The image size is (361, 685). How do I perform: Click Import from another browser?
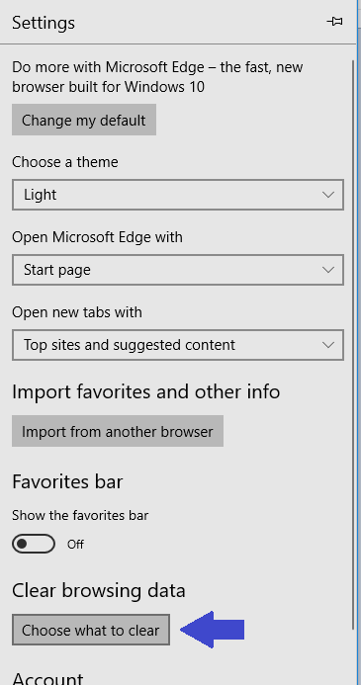click(118, 431)
